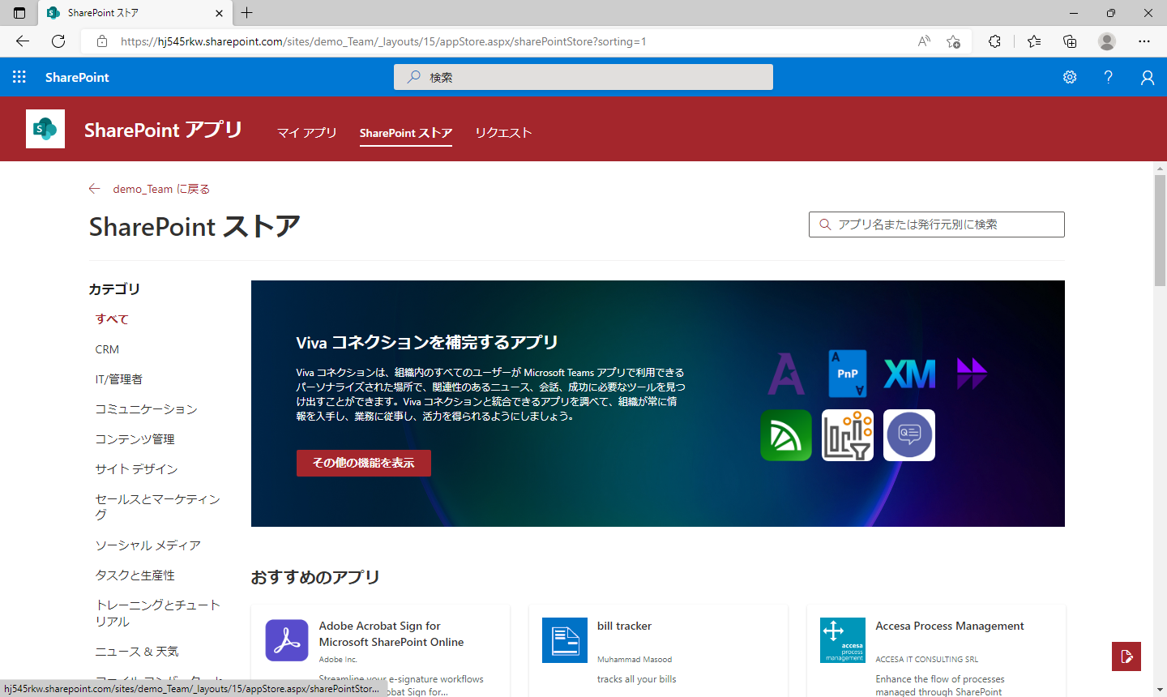The width and height of the screenshot is (1167, 697).
Task: Open the settings gear in SharePoint header
Action: pyautogui.click(x=1070, y=77)
